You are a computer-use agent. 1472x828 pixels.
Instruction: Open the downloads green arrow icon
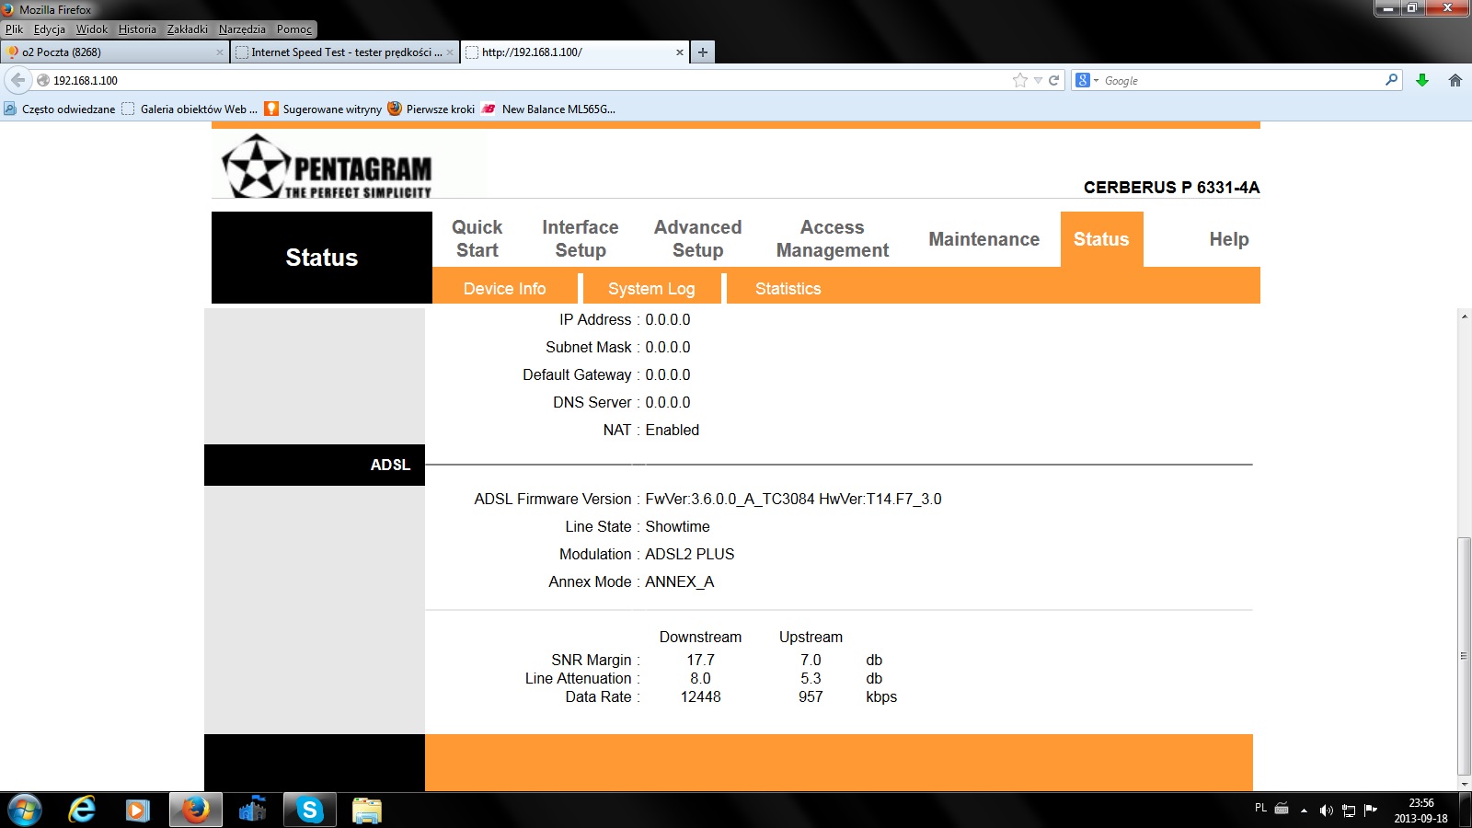click(x=1422, y=80)
